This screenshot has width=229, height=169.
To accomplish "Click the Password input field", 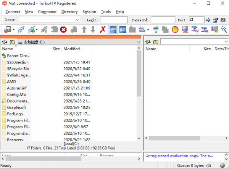I will [163, 20].
